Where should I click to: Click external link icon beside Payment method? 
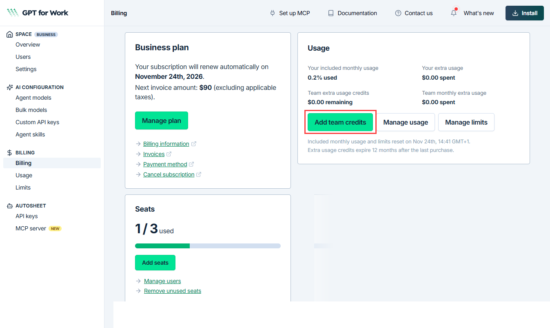click(x=191, y=164)
